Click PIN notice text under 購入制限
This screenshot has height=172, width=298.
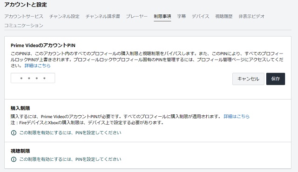[70, 133]
